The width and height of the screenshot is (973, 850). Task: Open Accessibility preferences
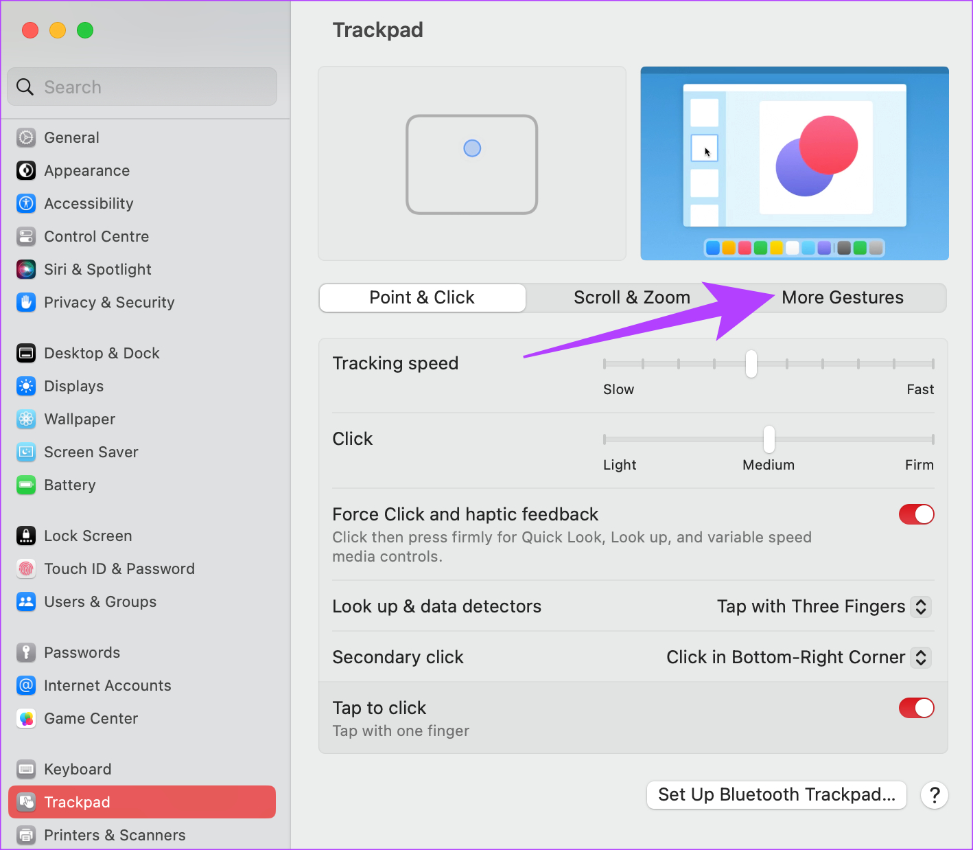point(89,203)
